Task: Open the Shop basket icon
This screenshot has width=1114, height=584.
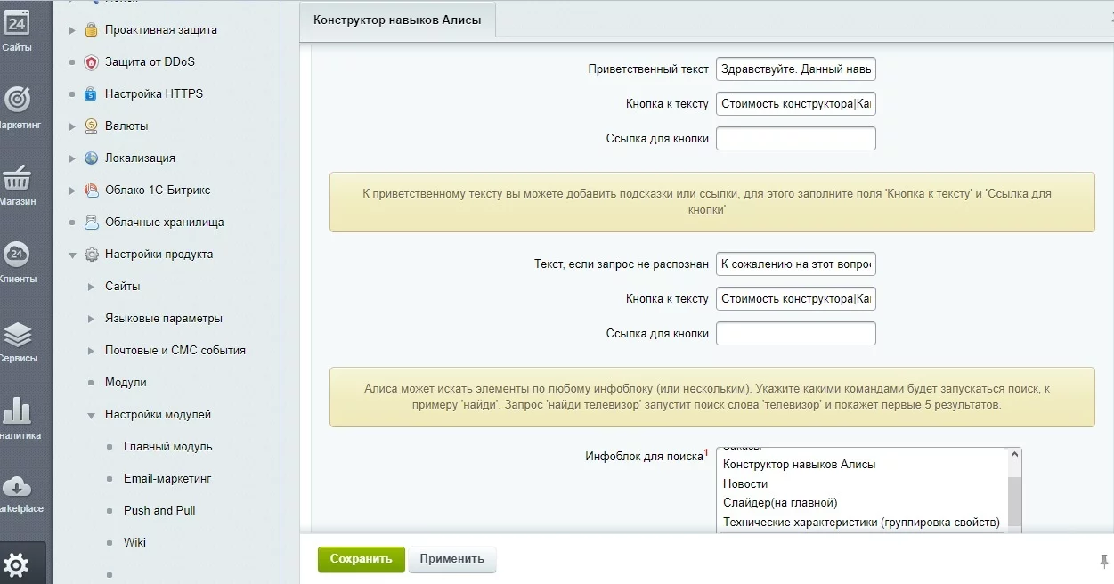Action: (17, 179)
